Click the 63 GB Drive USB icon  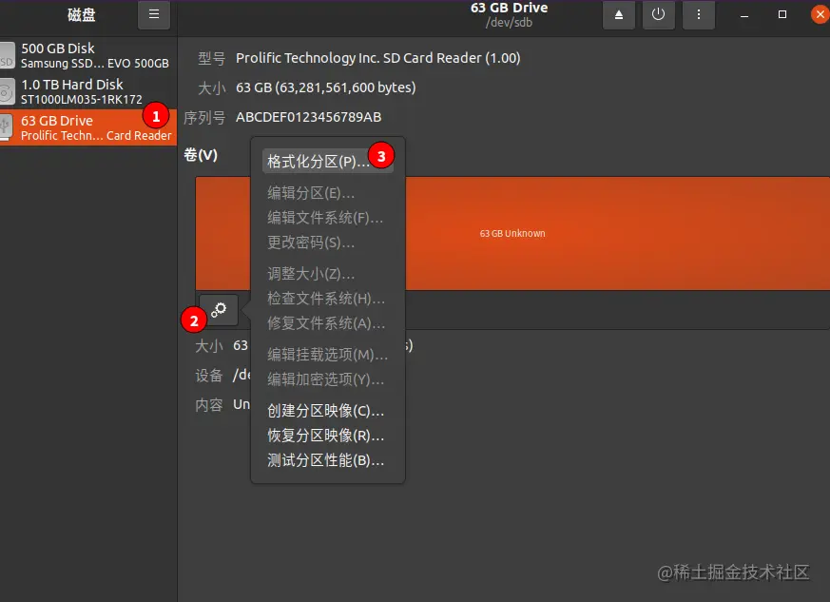pos(7,126)
